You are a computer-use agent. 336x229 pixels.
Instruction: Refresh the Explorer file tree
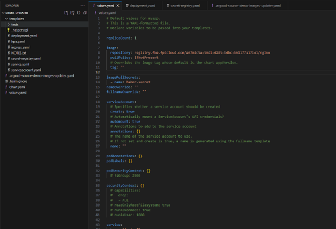(79, 13)
